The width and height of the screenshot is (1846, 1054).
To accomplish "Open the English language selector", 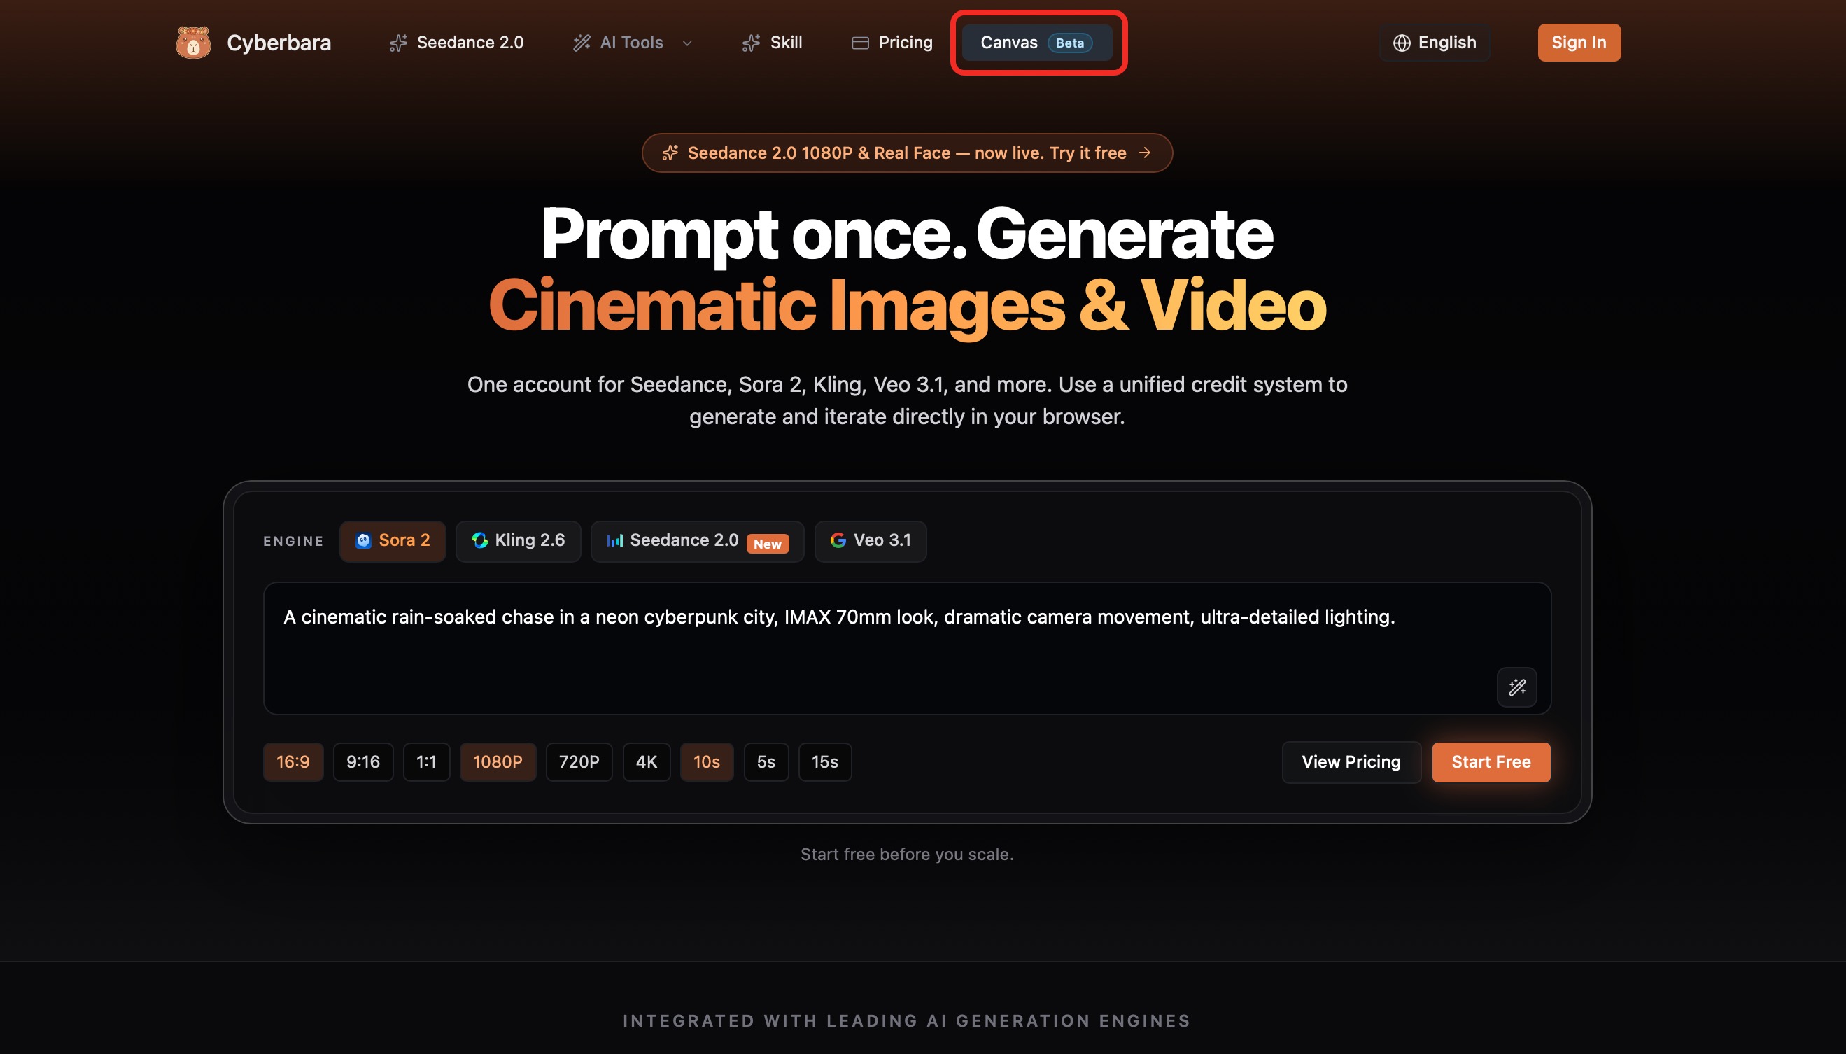I will (1435, 43).
